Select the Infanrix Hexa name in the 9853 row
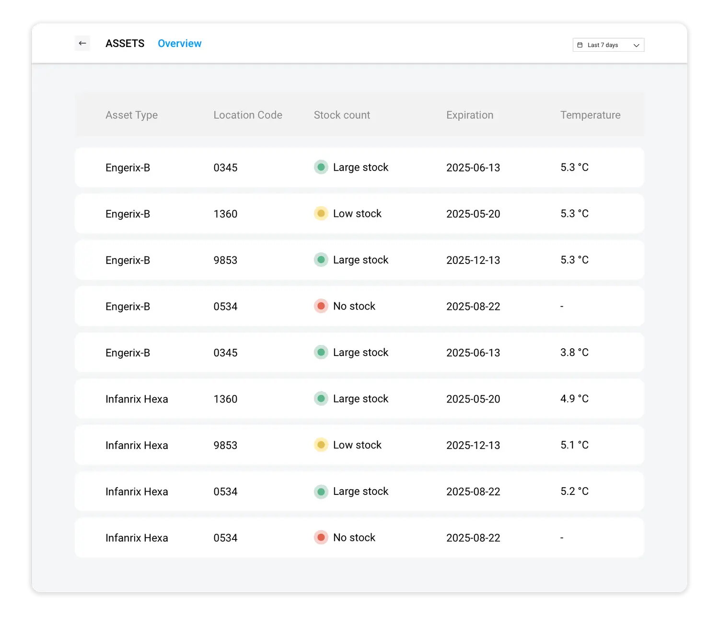 point(137,445)
